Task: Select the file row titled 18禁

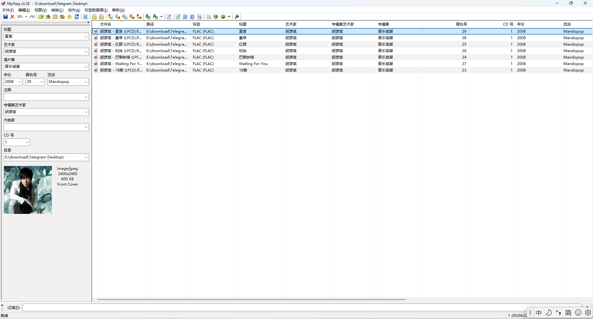Action: tap(342, 70)
